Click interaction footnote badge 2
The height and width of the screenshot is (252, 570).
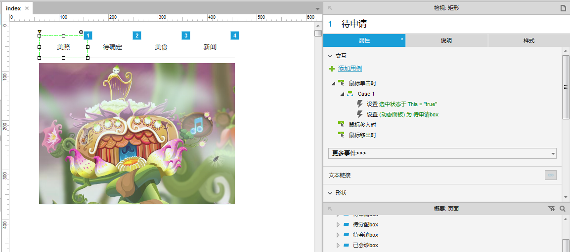coord(136,36)
